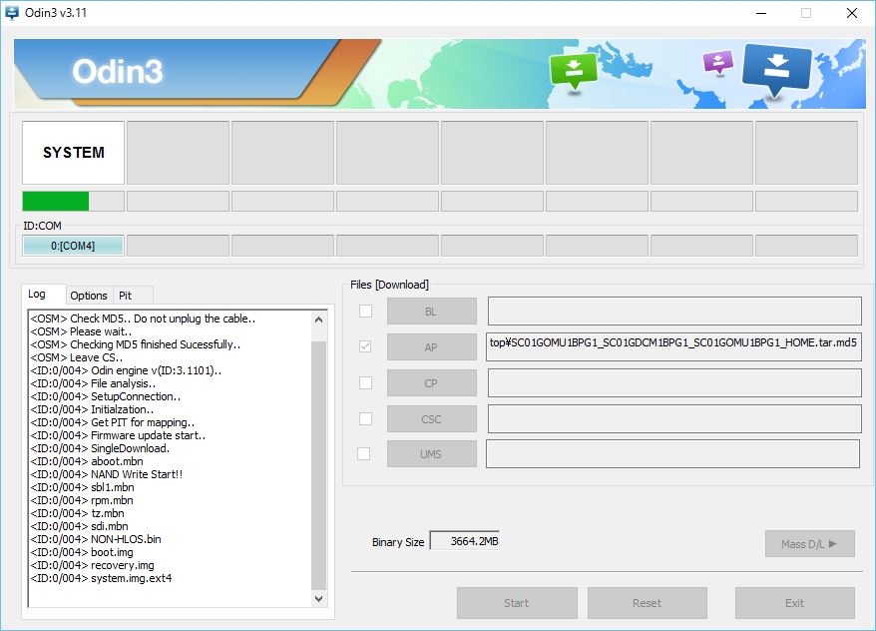Click the CSC file path field
Viewport: 876px width, 631px height.
674,418
